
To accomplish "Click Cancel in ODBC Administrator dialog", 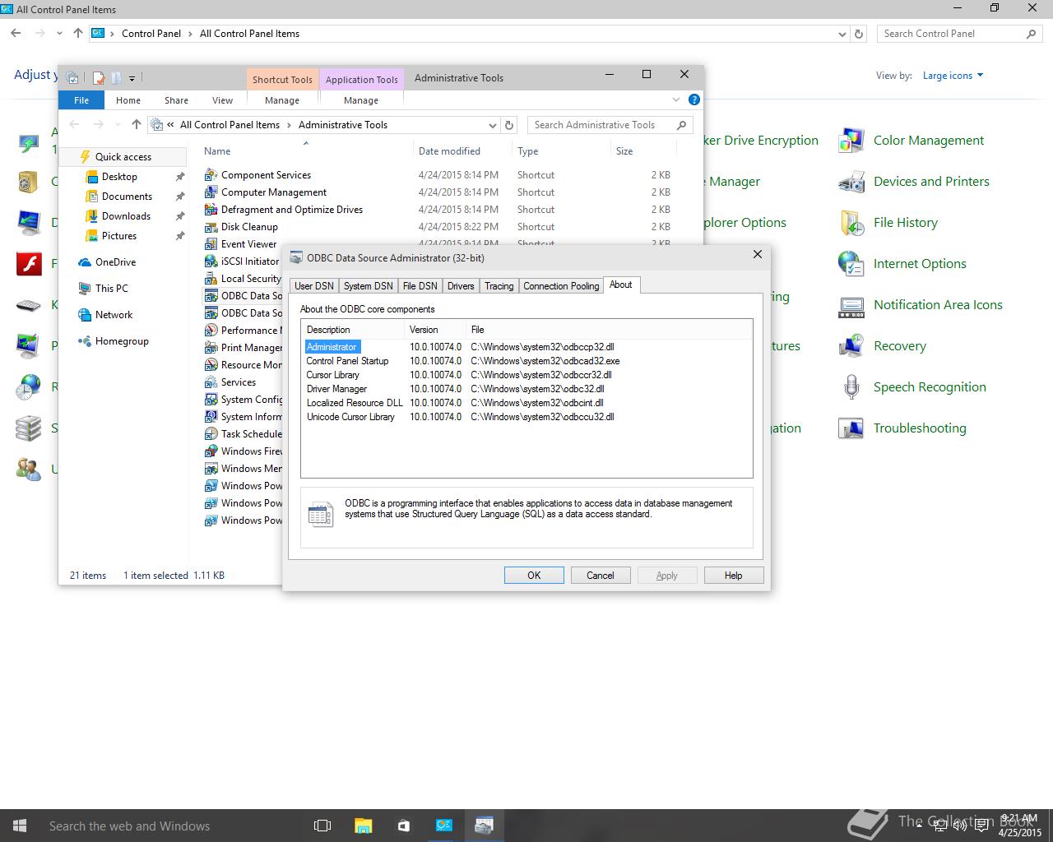I will click(601, 576).
